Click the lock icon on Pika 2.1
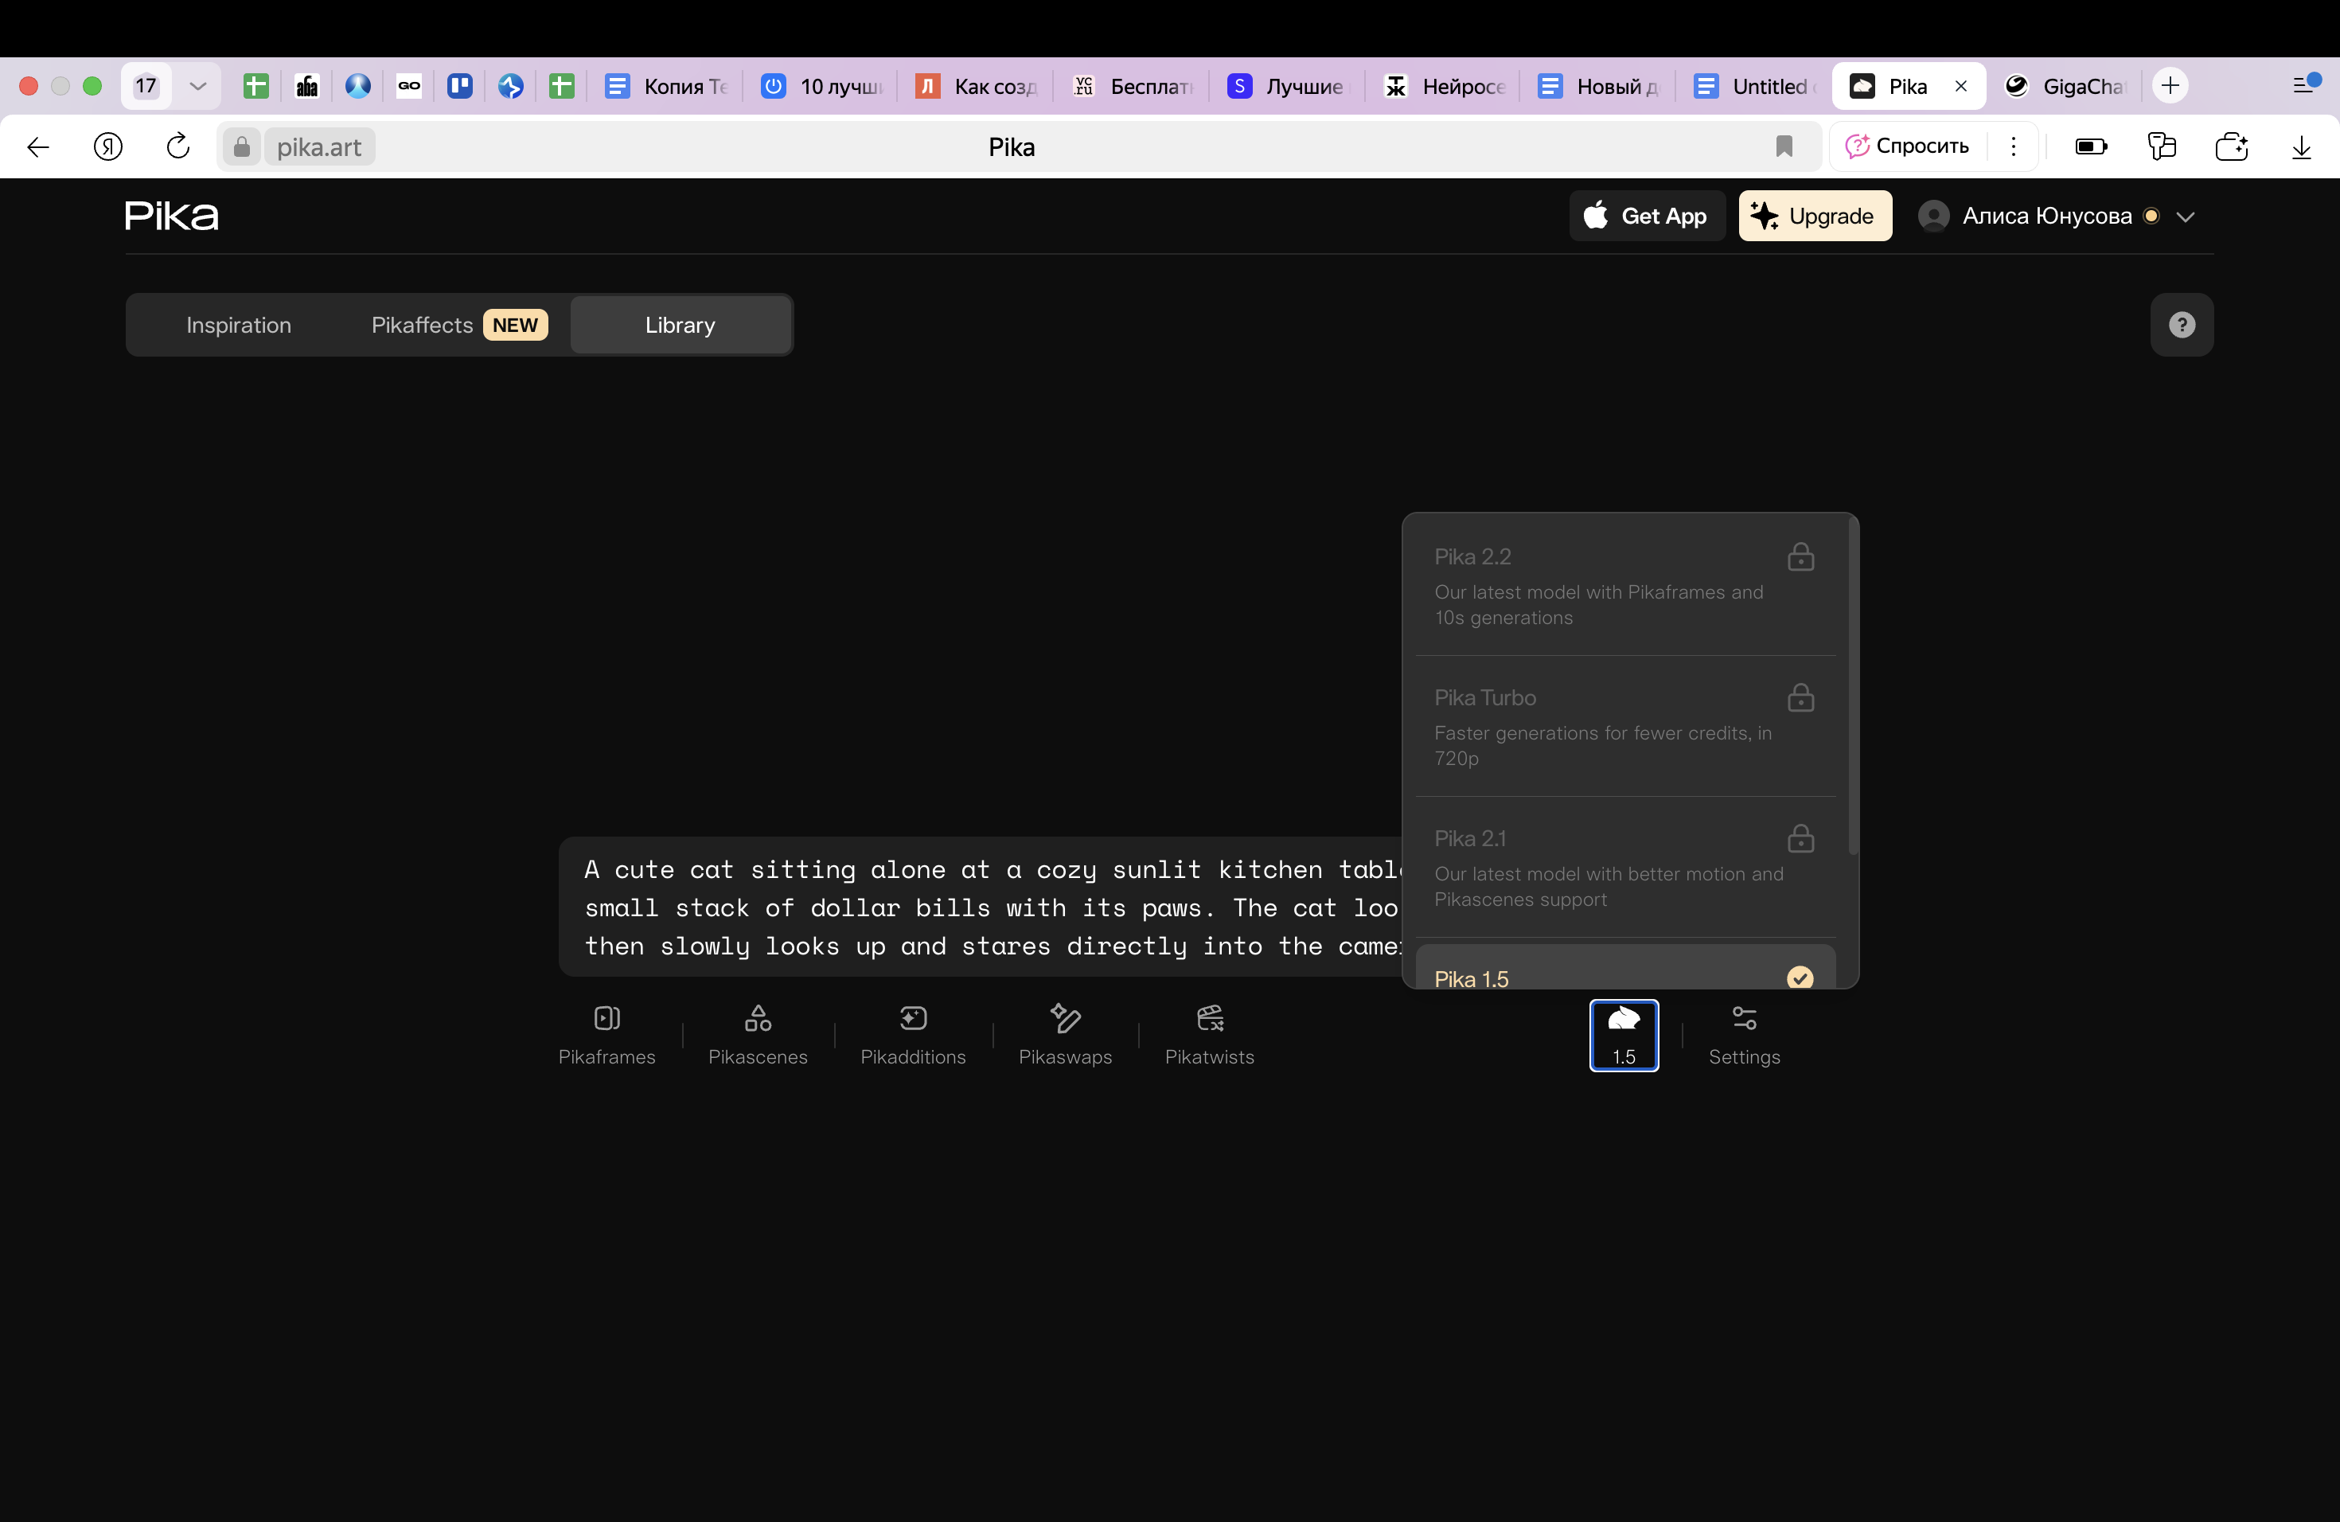The height and width of the screenshot is (1522, 2340). coord(1800,837)
